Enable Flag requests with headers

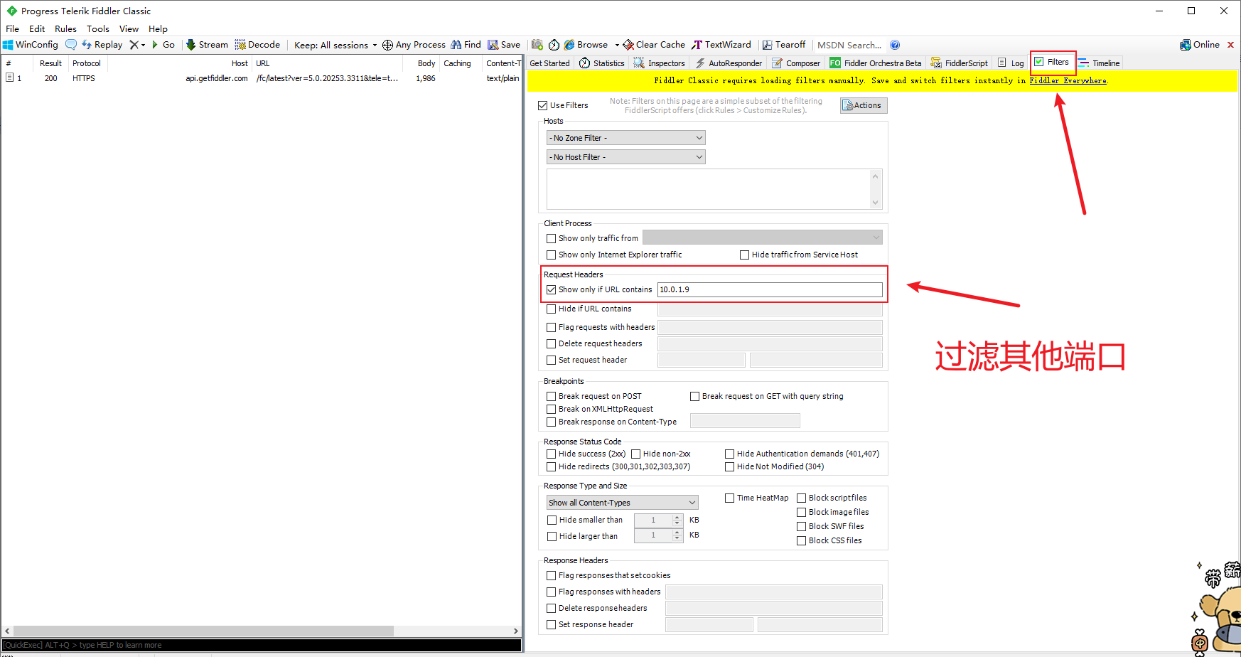pos(551,327)
